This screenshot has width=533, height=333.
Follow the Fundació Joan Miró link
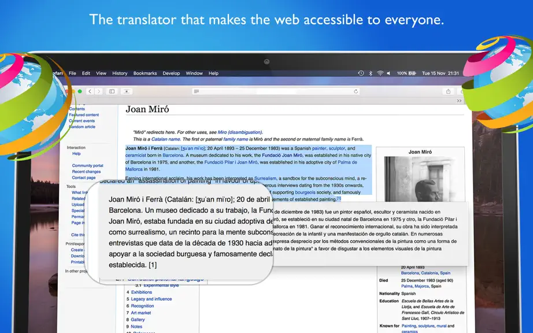(282, 156)
